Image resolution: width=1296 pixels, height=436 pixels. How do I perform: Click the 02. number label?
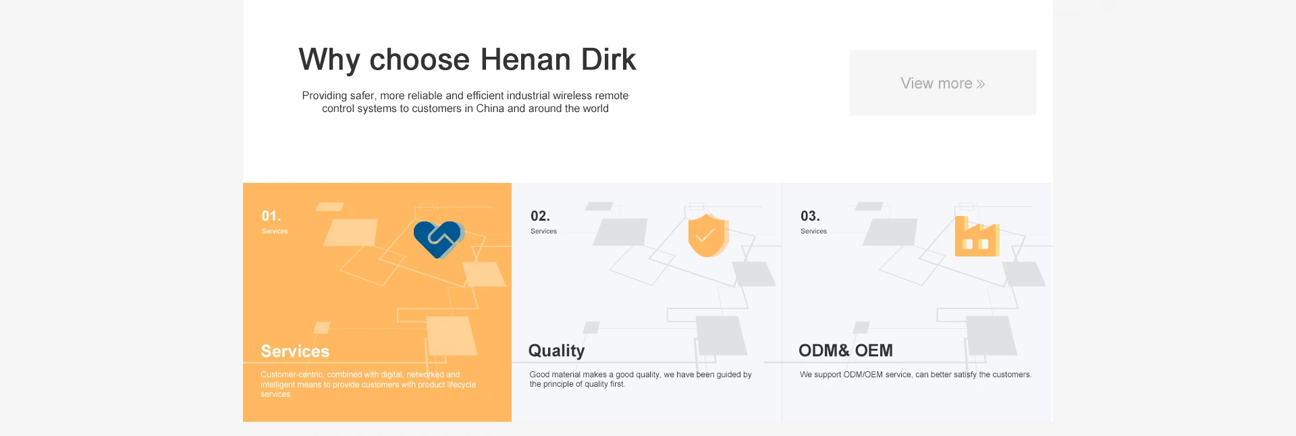point(540,216)
